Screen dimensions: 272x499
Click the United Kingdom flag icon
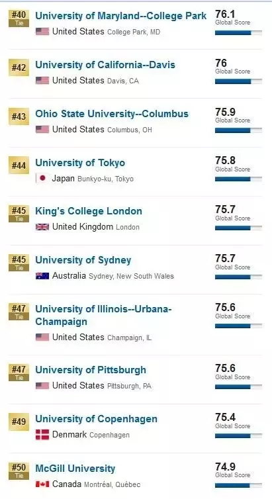coord(42,227)
